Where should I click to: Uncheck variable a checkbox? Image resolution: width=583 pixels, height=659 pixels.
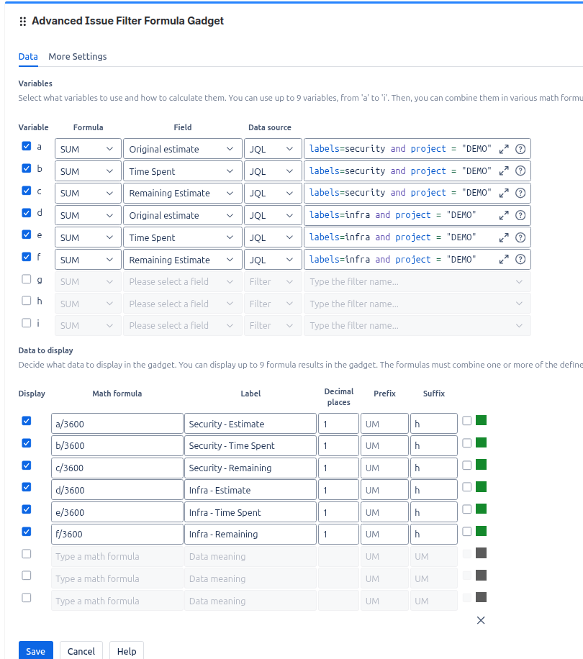(27, 146)
